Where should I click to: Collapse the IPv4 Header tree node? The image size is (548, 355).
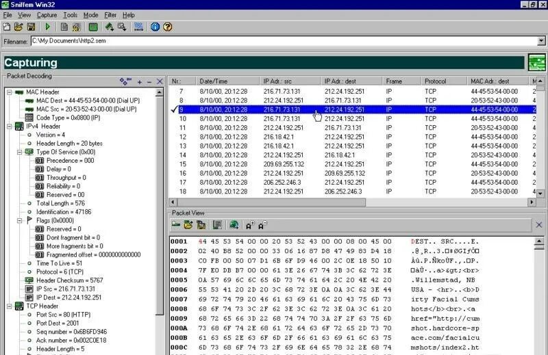[10, 127]
